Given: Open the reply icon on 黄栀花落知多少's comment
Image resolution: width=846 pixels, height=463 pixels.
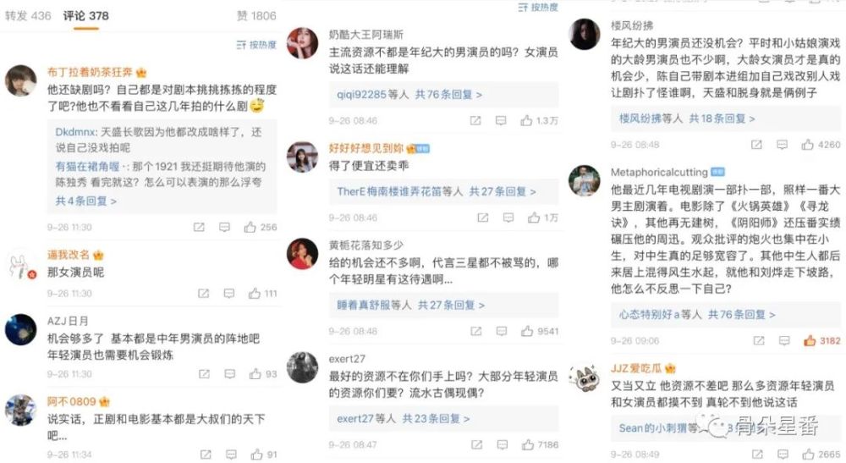Looking at the screenshot, I should pyautogui.click(x=502, y=331).
